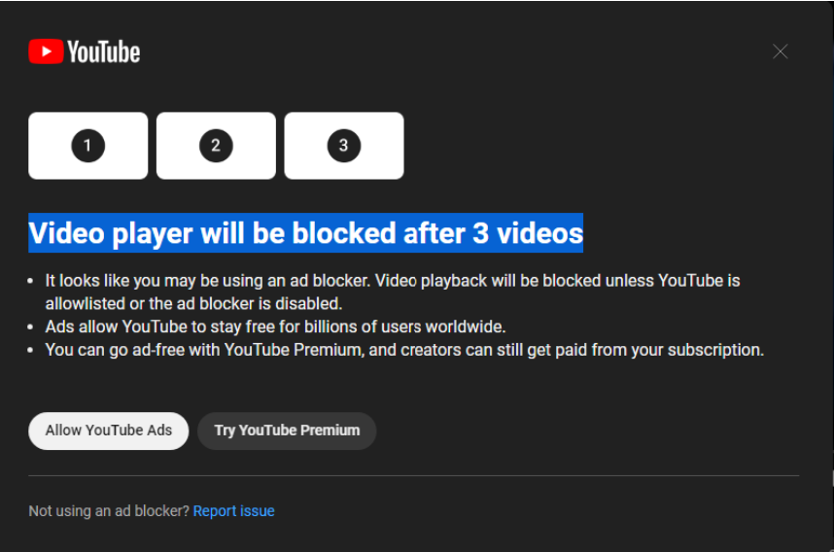The image size is (834, 552).
Task: Open the Report issue link
Action: coord(233,511)
